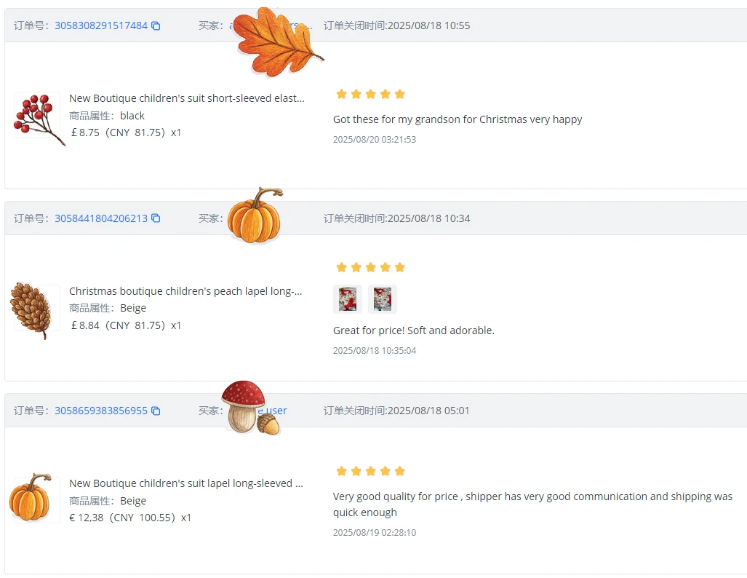Image resolution: width=747 pixels, height=578 pixels.
Task: Click the pumpkin product thumbnail in third order
Action: point(31,497)
